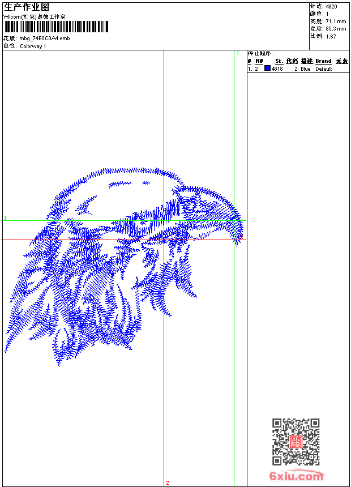The height and width of the screenshot is (487, 351).
Task: Click the QR code image
Action: pos(296,442)
